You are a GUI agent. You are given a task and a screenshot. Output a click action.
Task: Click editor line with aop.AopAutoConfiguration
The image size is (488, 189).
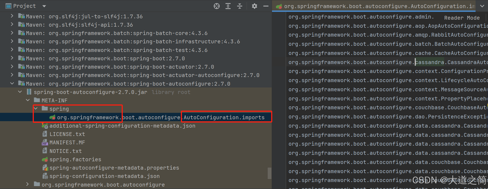tap(388, 26)
